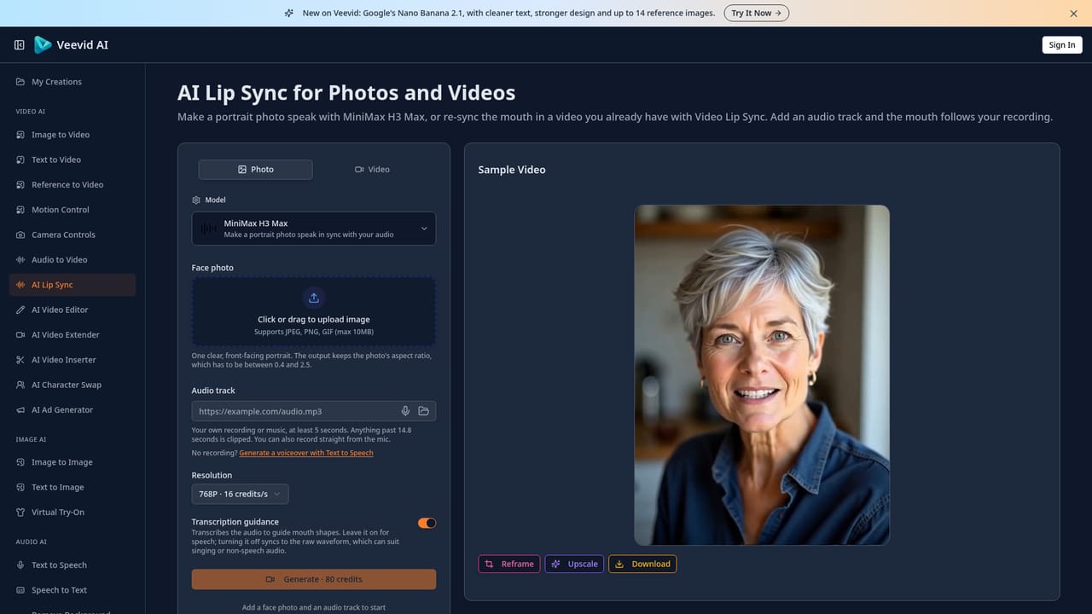The height and width of the screenshot is (614, 1092).
Task: Open Image to Image tool
Action: tap(73, 462)
